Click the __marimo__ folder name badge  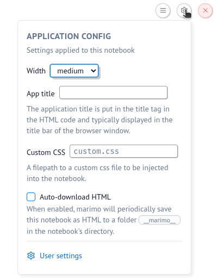coord(159,220)
